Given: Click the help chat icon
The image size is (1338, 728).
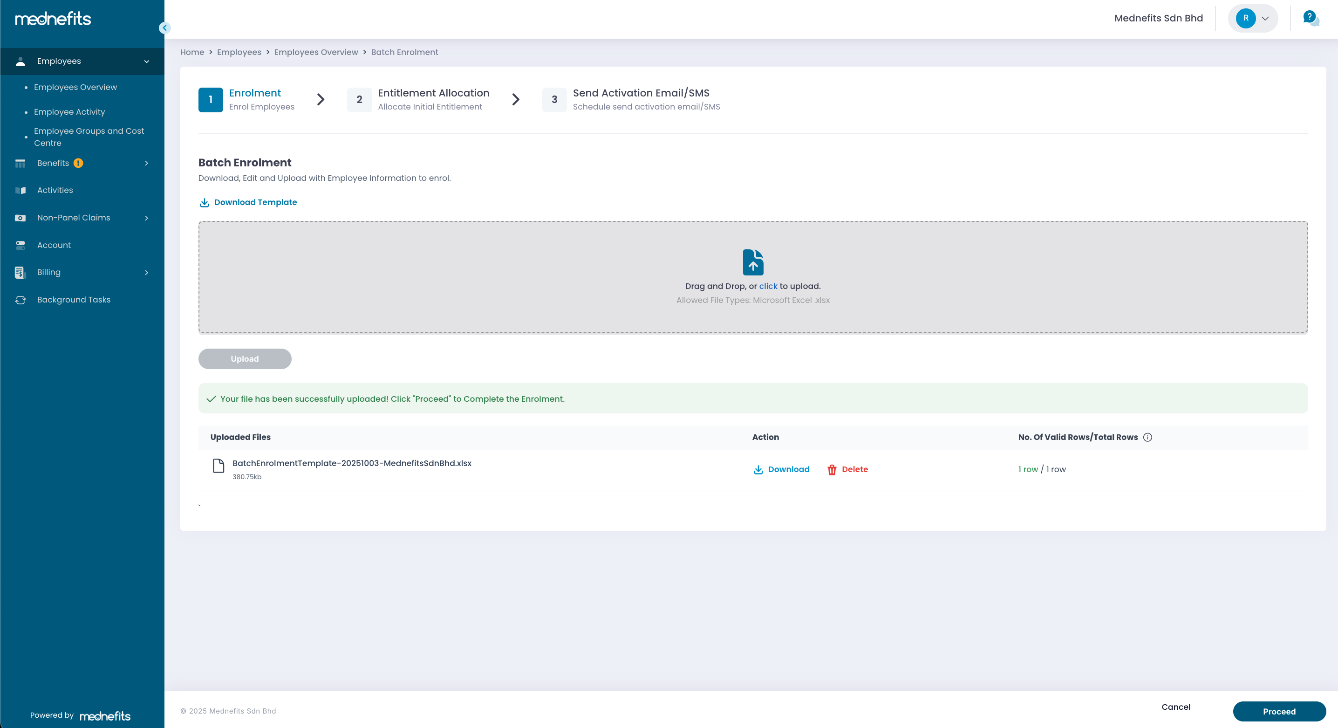Looking at the screenshot, I should pos(1310,18).
